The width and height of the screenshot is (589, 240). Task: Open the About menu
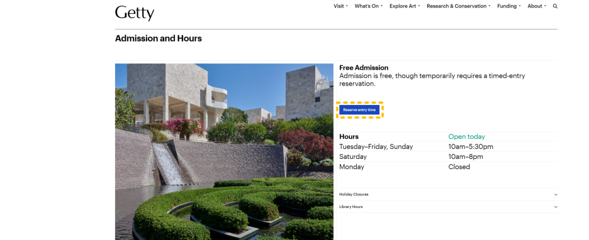[537, 6]
